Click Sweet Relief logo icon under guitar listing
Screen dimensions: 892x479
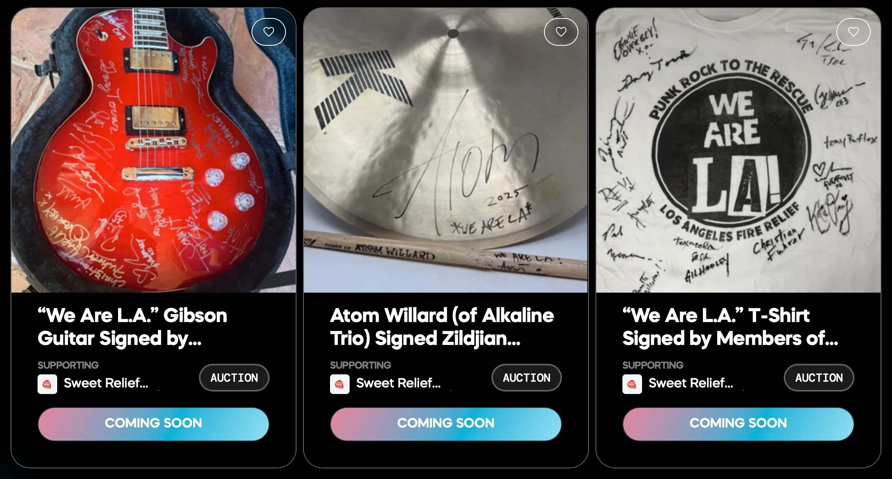coord(47,384)
